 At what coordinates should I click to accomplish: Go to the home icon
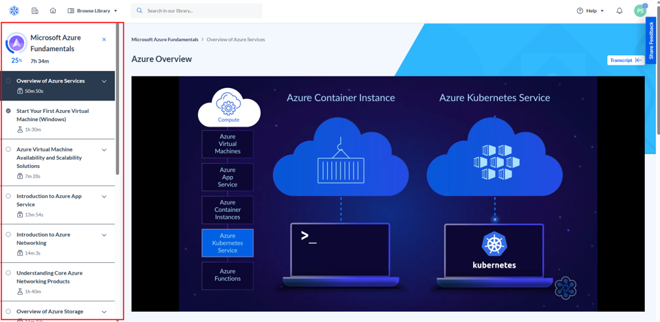click(x=53, y=10)
